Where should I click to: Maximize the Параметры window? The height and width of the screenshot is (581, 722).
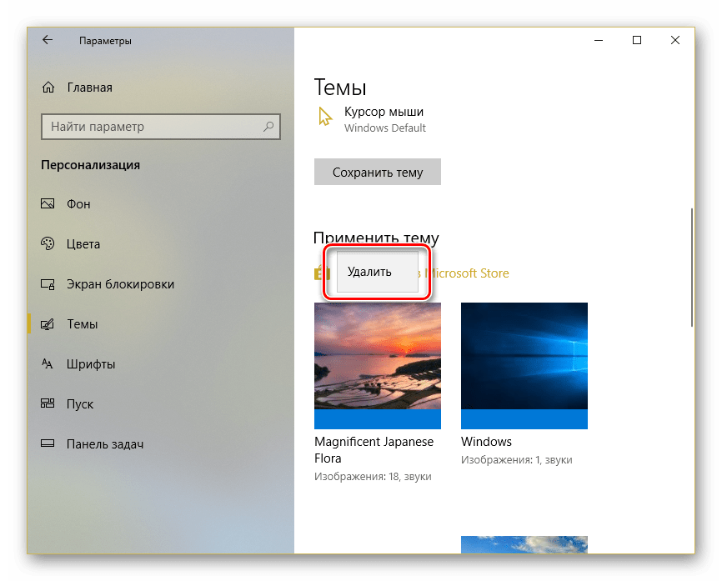[637, 40]
